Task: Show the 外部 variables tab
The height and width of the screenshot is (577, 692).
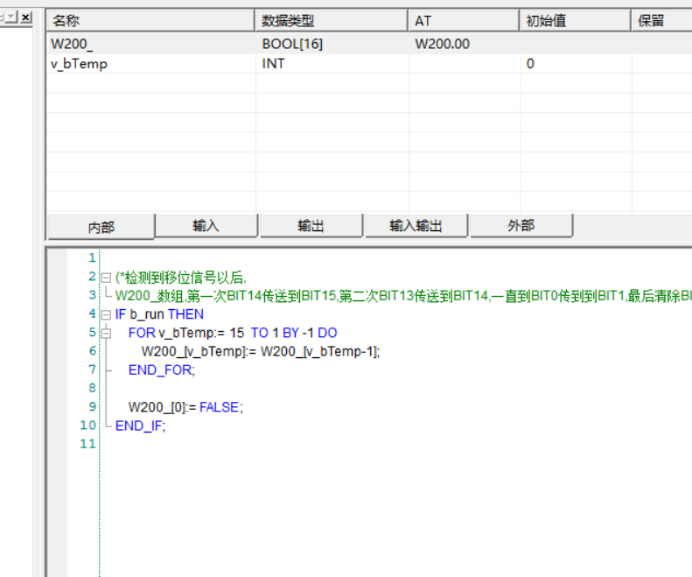Action: pos(521,226)
